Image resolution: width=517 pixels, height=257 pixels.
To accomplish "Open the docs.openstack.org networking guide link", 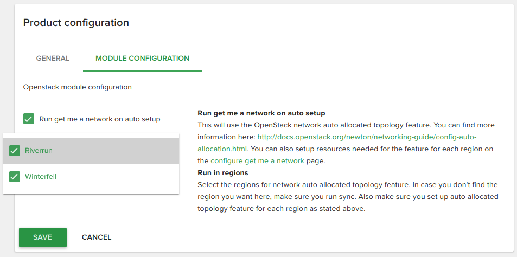I will [x=337, y=143].
